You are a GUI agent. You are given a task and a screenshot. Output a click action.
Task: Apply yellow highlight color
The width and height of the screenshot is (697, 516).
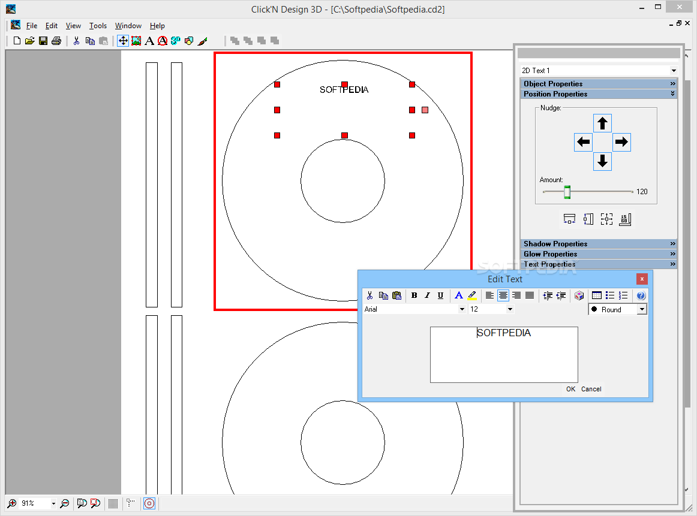pos(472,295)
